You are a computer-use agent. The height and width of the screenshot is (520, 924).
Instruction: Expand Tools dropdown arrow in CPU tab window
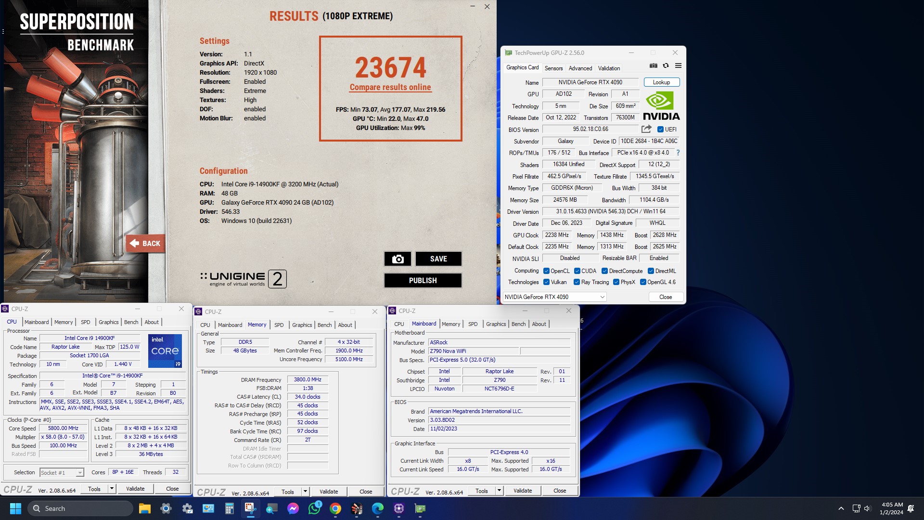coord(112,489)
